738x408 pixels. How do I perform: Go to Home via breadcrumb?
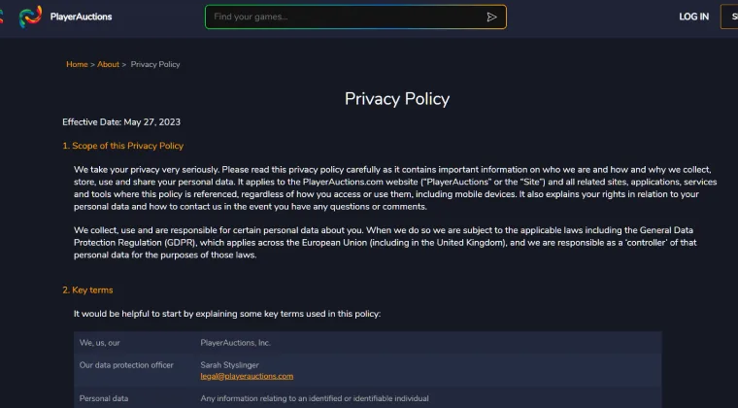[x=77, y=64]
